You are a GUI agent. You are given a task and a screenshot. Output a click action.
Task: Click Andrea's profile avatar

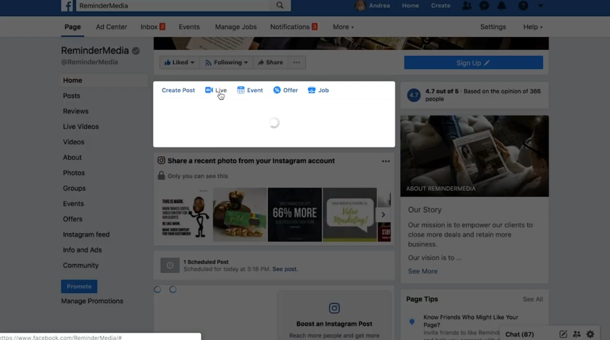pos(360,5)
